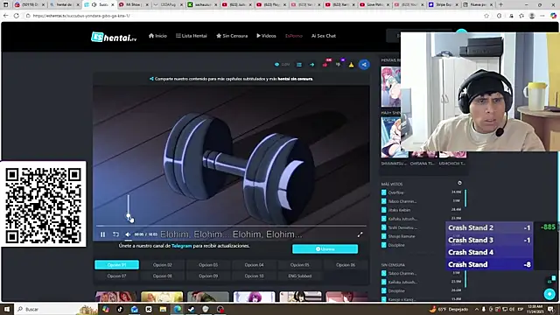Image resolution: width=560 pixels, height=315 pixels.
Task: Pause the video with the player pause button
Action: coord(103,234)
